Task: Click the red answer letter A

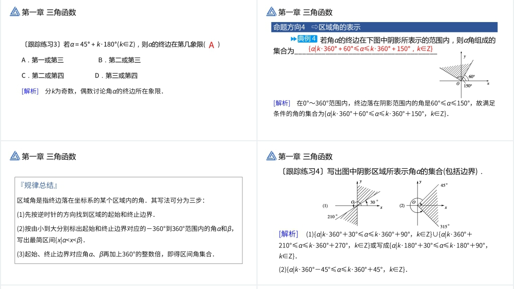Action: coord(211,45)
